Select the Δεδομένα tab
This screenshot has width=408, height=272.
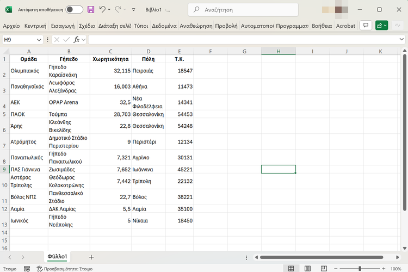tap(164, 26)
